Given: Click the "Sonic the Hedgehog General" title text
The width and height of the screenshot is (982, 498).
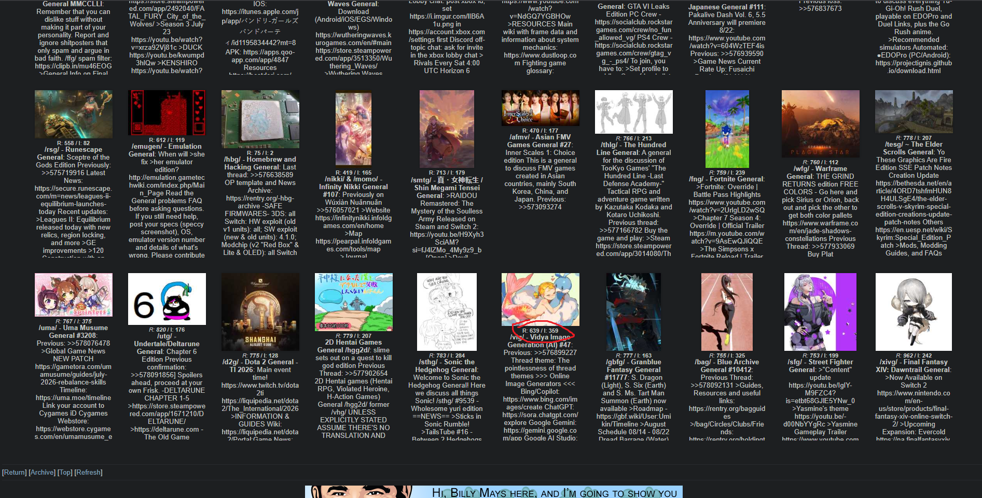Looking at the screenshot, I should pos(447,366).
